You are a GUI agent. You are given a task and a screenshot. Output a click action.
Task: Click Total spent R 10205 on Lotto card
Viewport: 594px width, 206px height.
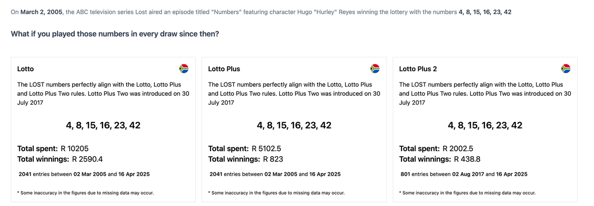tap(53, 148)
